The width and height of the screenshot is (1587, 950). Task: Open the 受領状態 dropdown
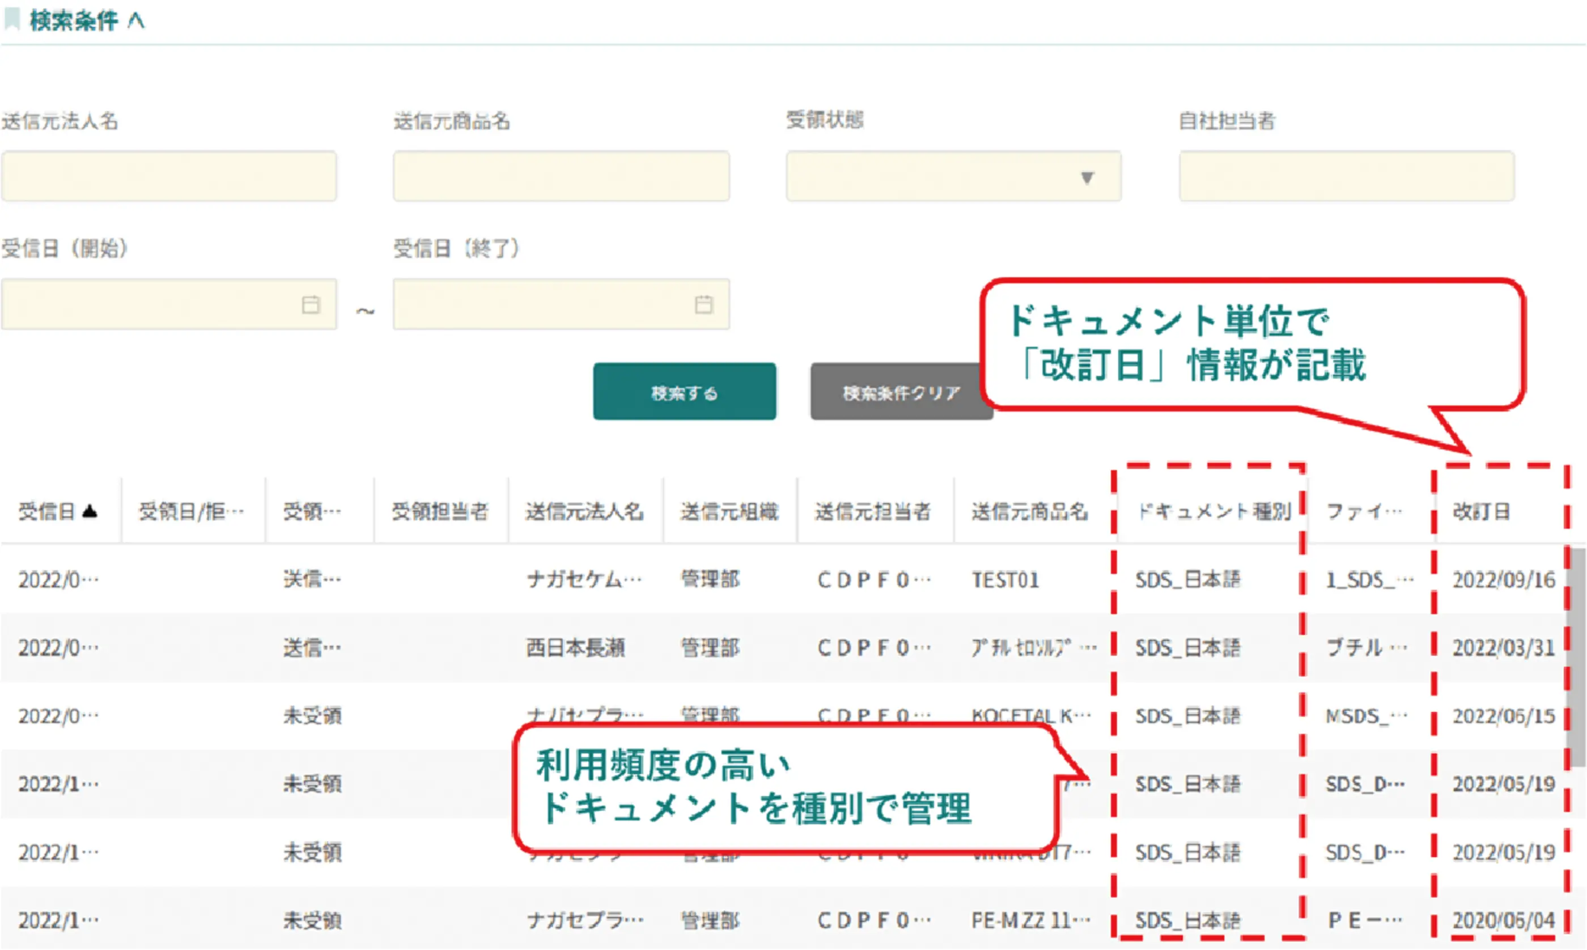(953, 177)
